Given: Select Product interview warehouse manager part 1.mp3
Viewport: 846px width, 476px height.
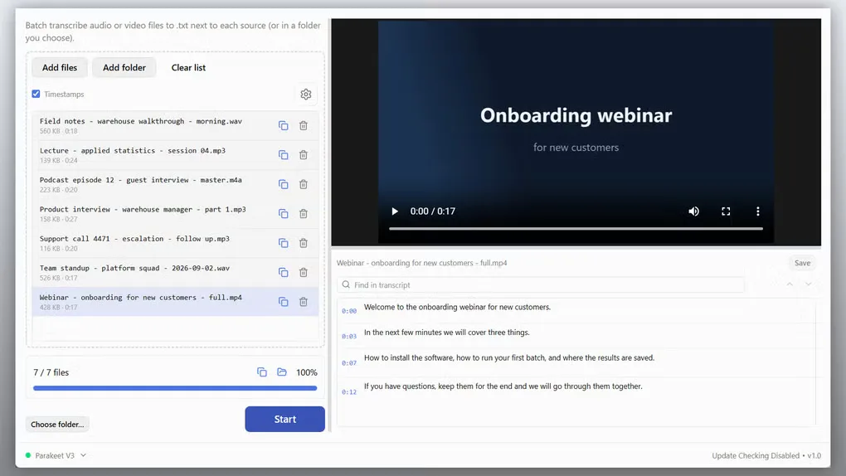Looking at the screenshot, I should coord(175,214).
